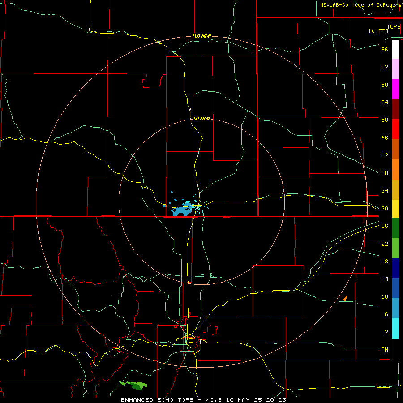Click the '50 NMI' range ring label

point(201,119)
